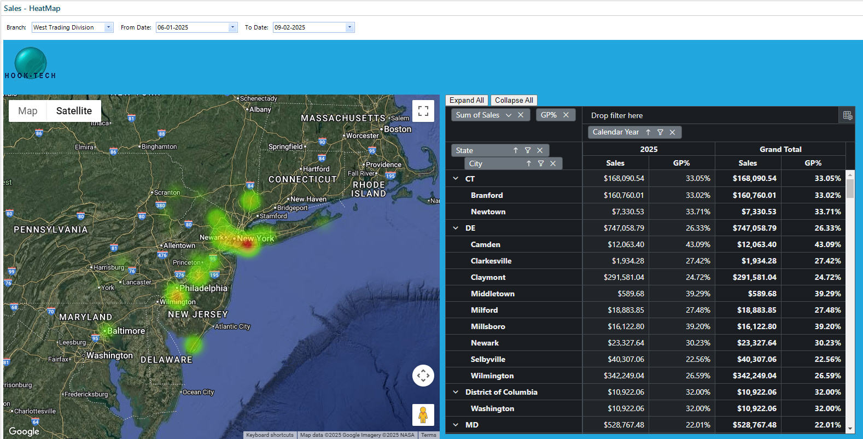This screenshot has width=863, height=439.
Task: Open the pivot grid field chooser icon
Action: pyautogui.click(x=847, y=115)
